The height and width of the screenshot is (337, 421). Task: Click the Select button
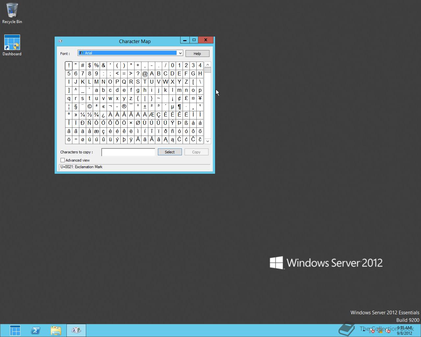(170, 152)
